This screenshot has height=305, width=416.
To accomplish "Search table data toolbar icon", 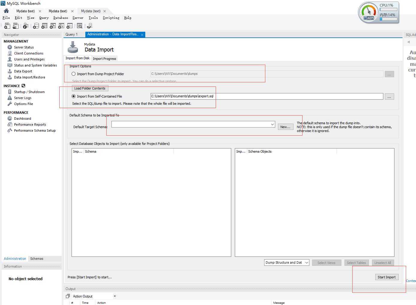I will point(80,26).
